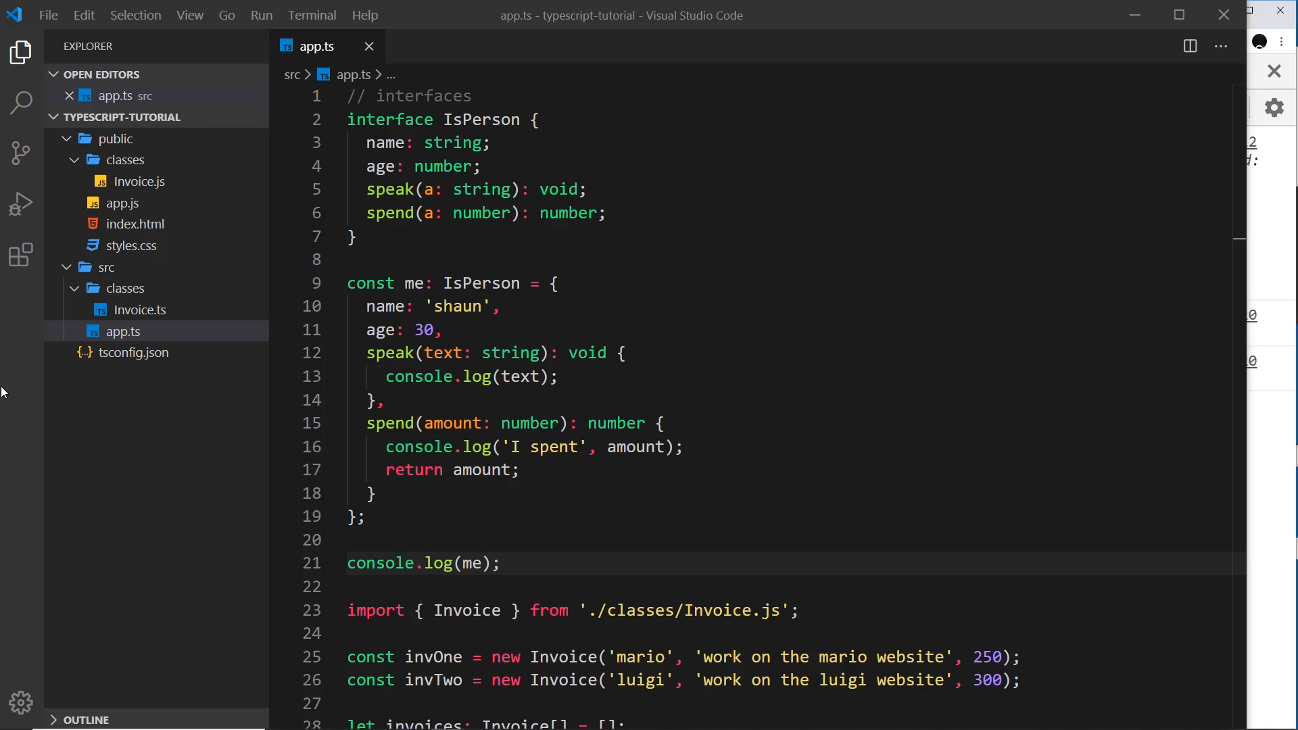Place cursor on console.log(me) line 21
Image resolution: width=1298 pixels, height=730 pixels.
423,563
